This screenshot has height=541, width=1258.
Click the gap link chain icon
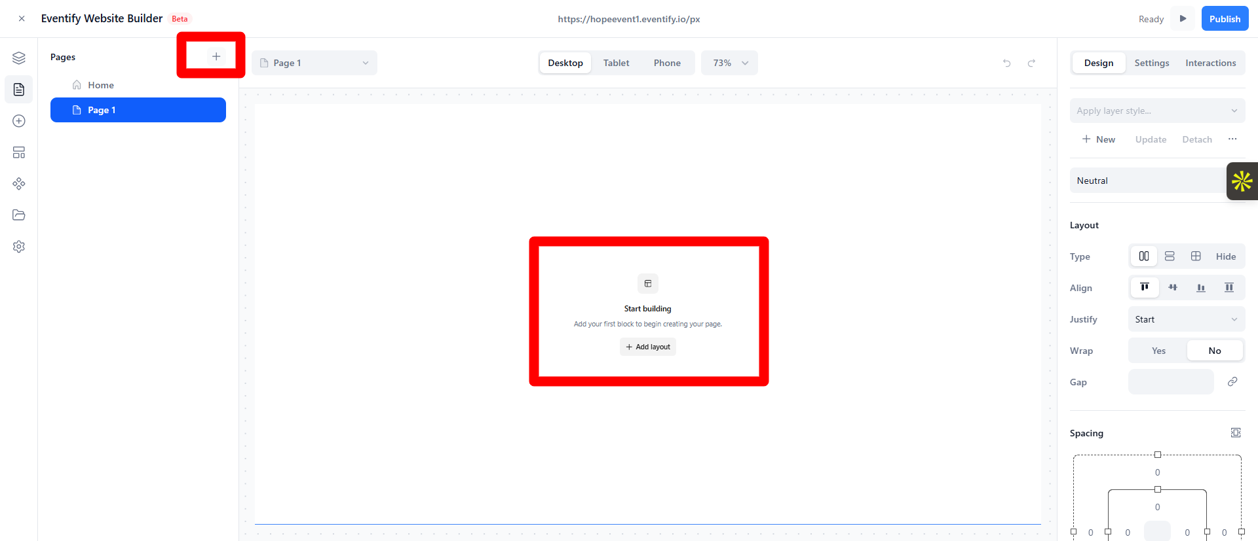[x=1232, y=381]
